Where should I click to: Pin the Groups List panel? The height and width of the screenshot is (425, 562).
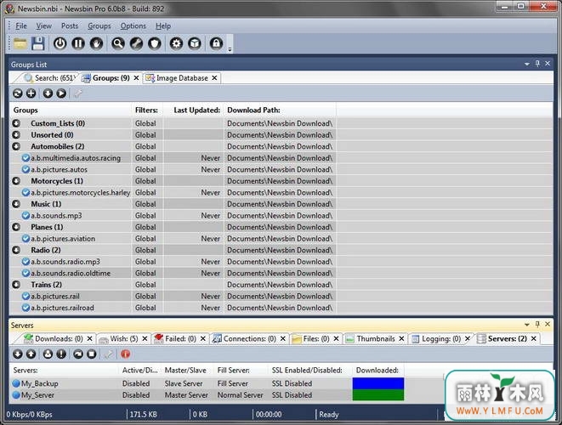537,64
